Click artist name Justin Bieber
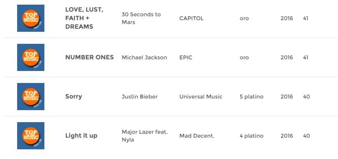The image size is (338, 159). pos(140,97)
